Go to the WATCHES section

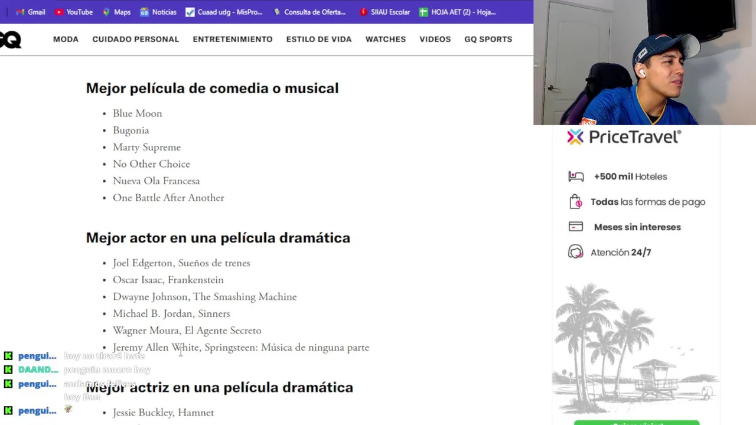[386, 39]
